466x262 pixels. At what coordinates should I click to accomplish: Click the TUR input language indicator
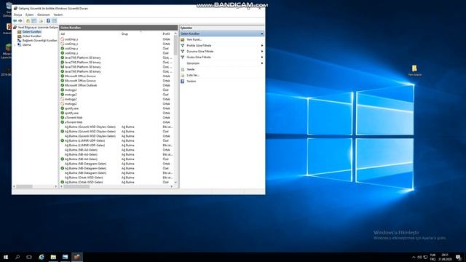433,257
